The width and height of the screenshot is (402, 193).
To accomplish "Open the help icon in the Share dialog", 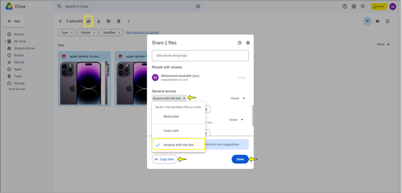I will [x=239, y=43].
